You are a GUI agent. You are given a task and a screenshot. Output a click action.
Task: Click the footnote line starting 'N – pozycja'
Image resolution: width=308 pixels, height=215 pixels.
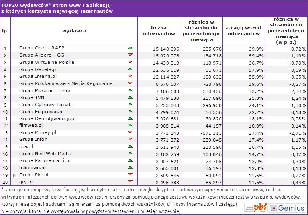(91, 211)
